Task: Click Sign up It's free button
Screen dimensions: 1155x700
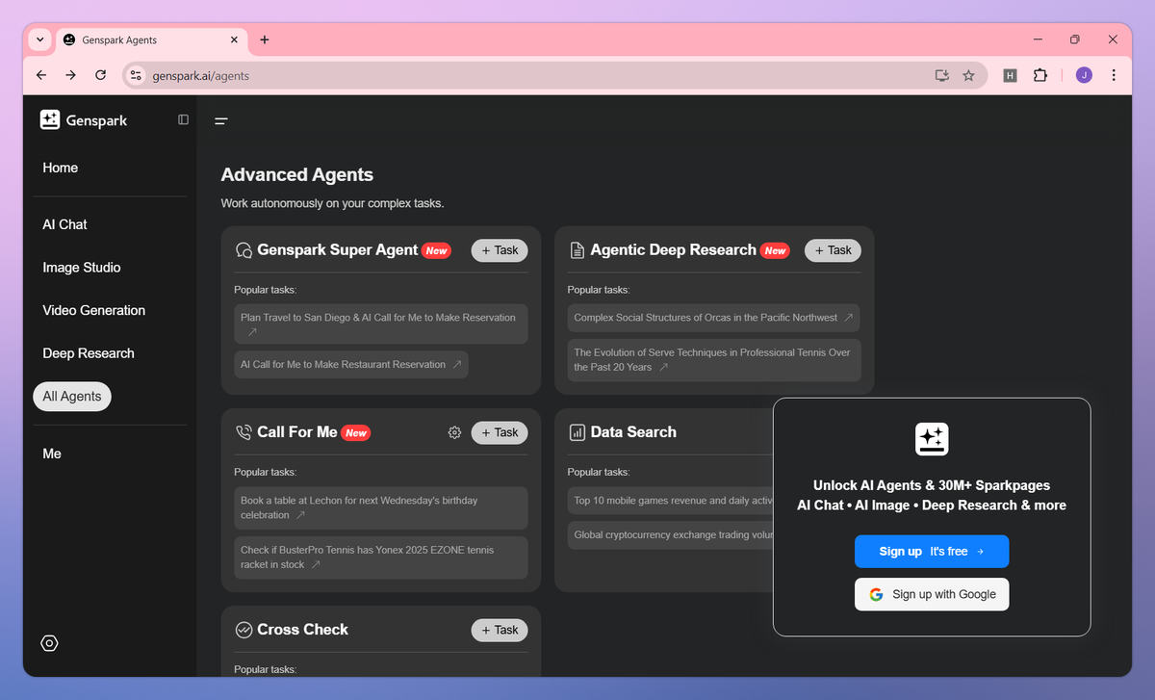Action: pos(932,552)
